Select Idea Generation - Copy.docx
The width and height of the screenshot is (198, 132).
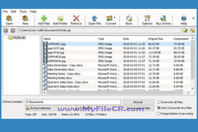click(116, 65)
